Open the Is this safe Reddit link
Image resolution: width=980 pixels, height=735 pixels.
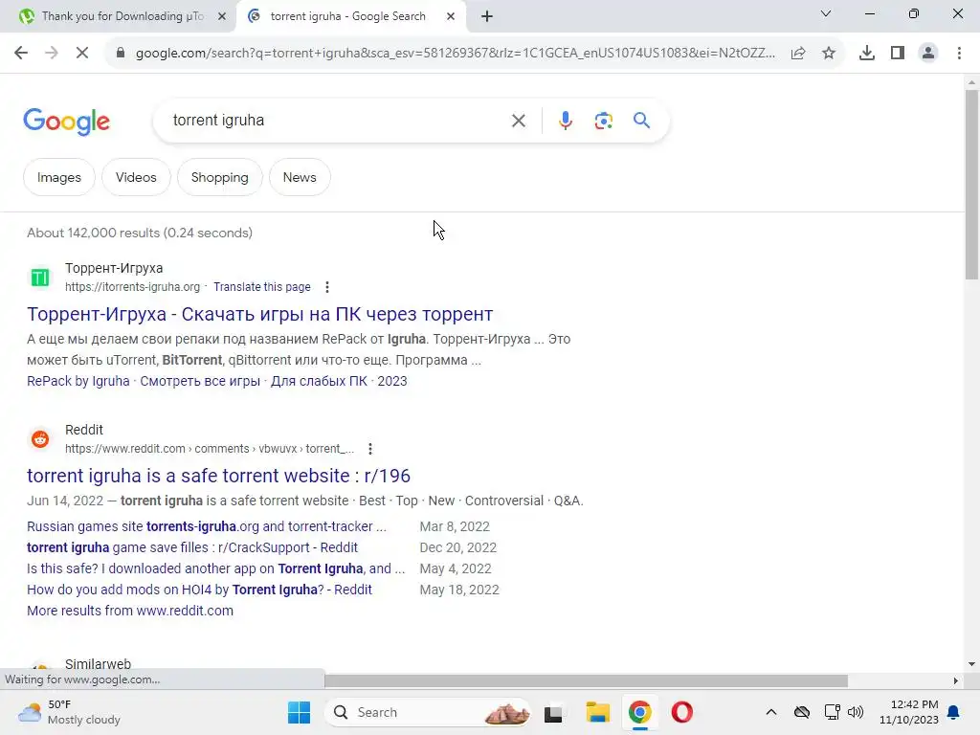(215, 568)
